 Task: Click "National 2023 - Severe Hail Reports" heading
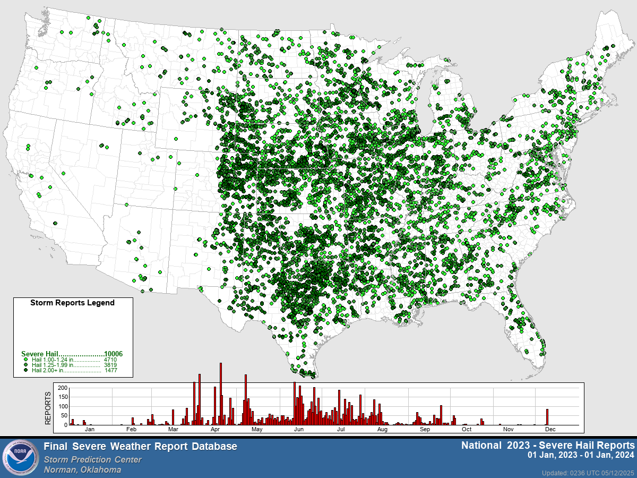(x=548, y=445)
